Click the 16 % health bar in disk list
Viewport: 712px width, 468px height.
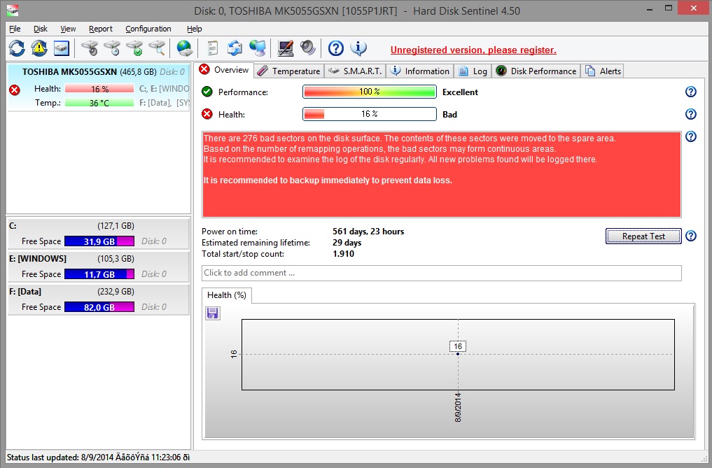[99, 89]
